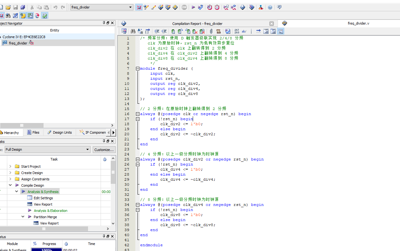400x251 pixels.
Task: Expand the Assign Constraints task
Action: coord(10,179)
